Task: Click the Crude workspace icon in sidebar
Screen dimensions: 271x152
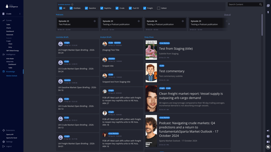Action: coord(3,14)
